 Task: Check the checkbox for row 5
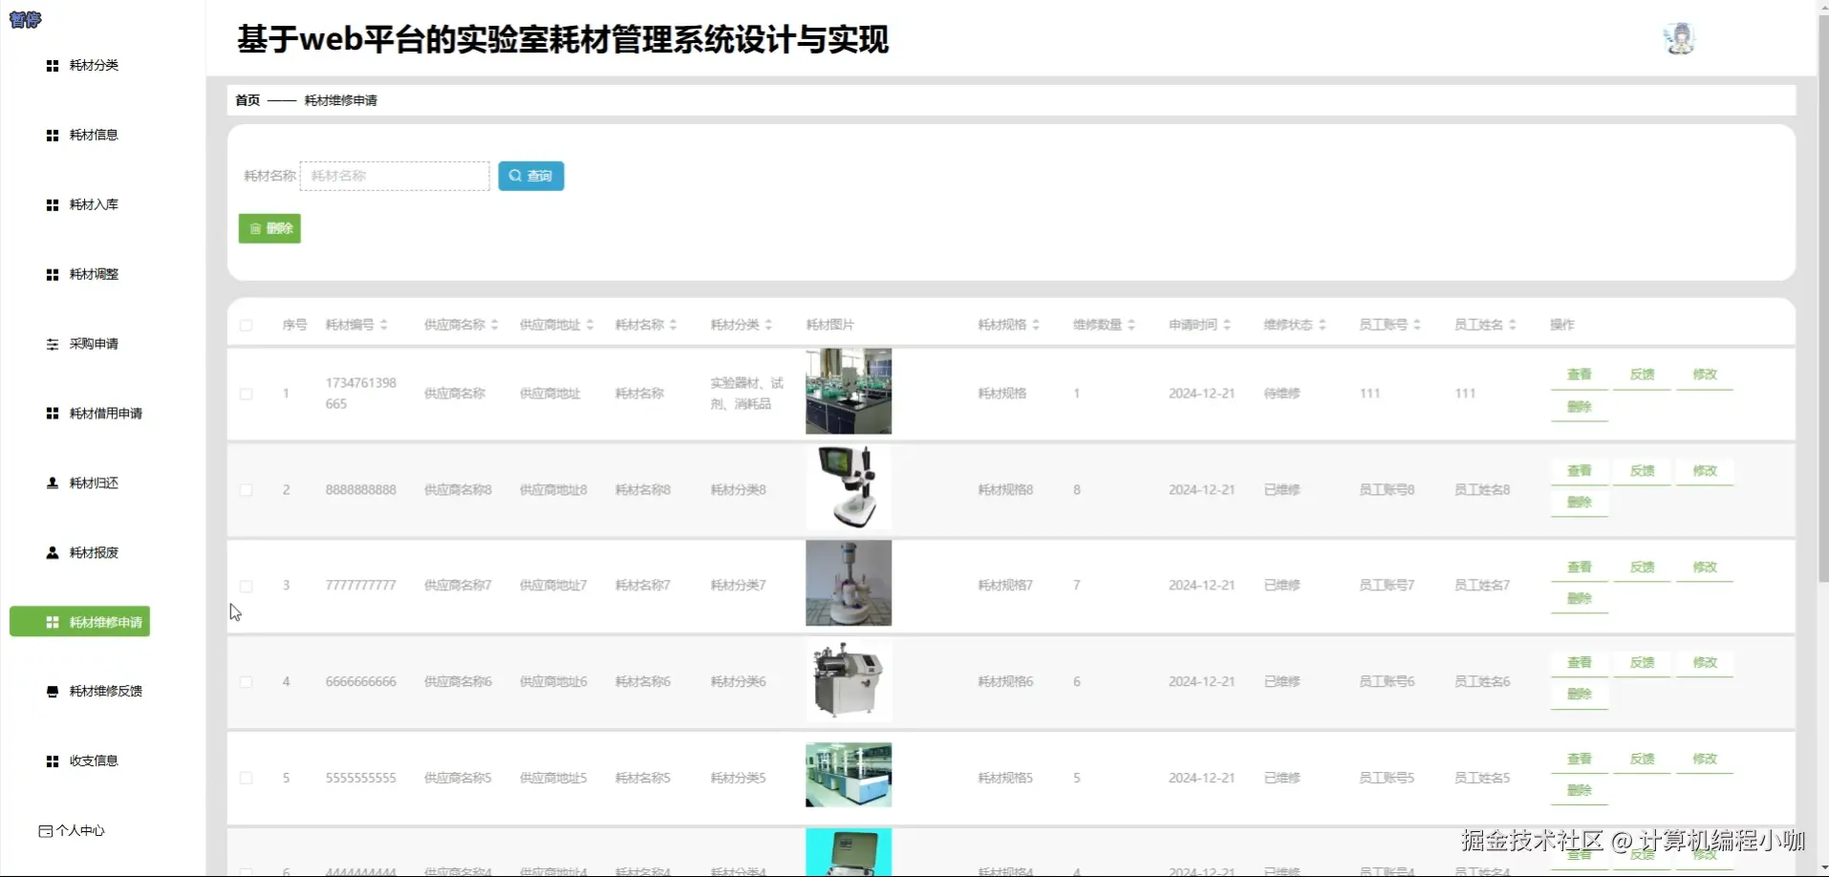[247, 779]
